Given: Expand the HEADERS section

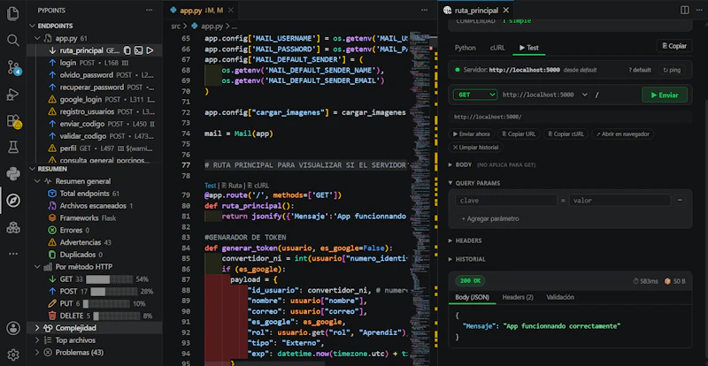Looking at the screenshot, I should tap(465, 241).
